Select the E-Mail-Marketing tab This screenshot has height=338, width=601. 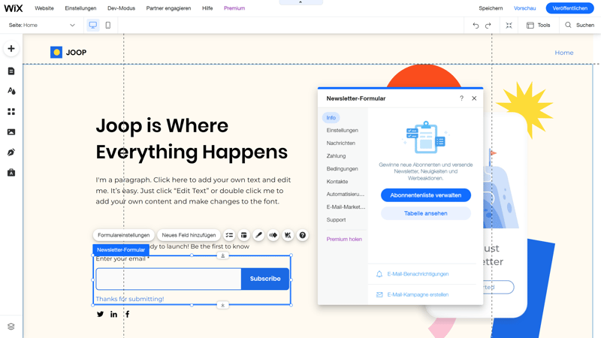[x=346, y=207]
